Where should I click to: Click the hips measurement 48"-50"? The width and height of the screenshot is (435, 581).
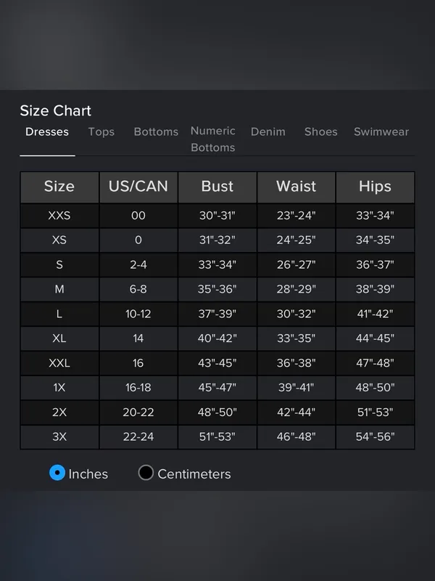tap(375, 388)
